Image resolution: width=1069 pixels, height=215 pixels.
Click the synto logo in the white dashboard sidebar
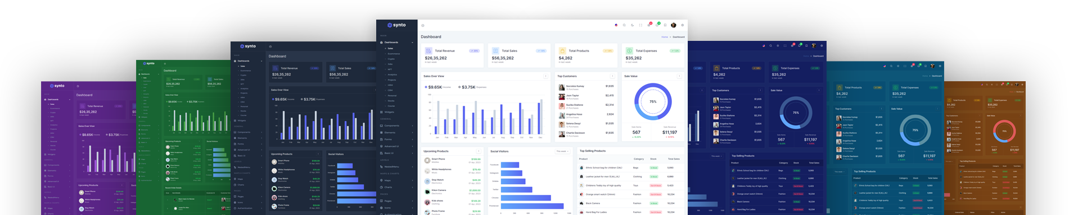coord(396,25)
